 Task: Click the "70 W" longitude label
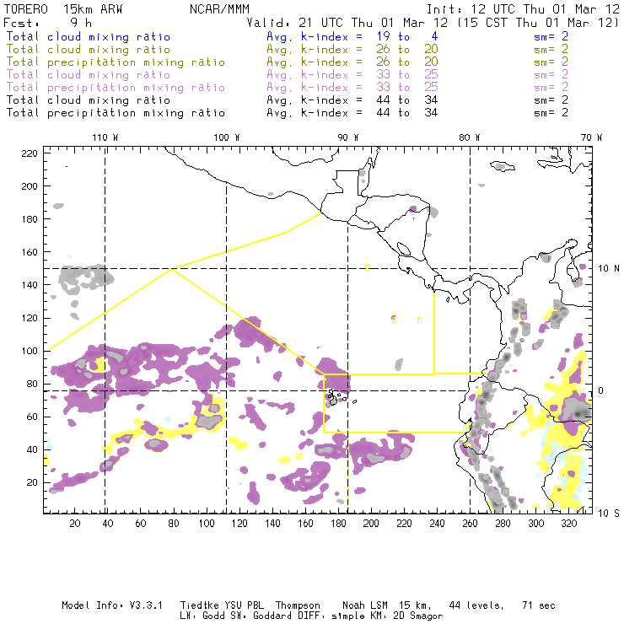point(591,137)
